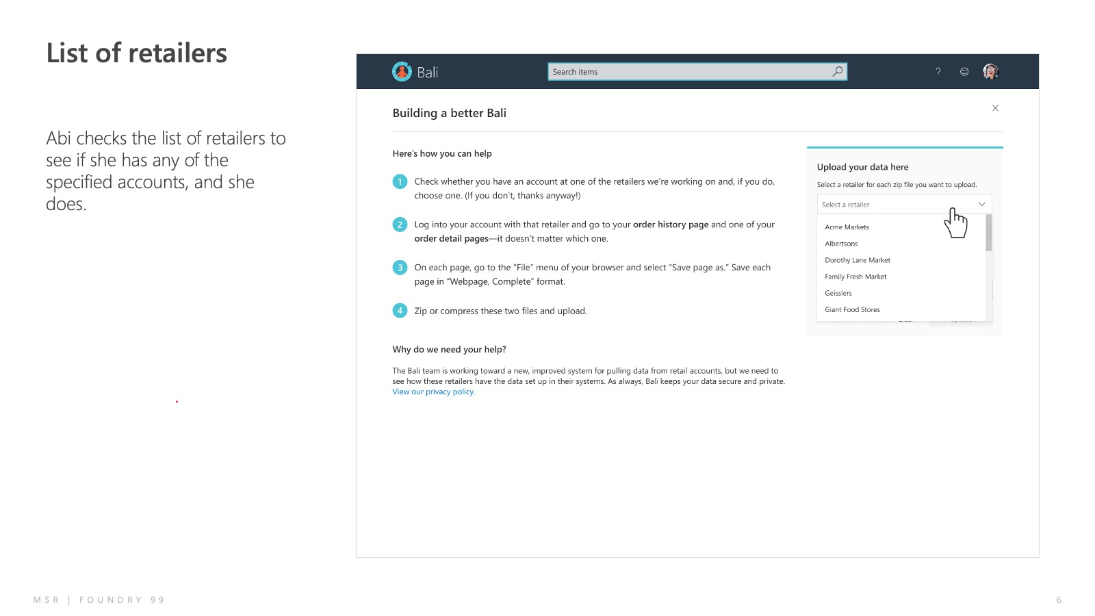
Task: Select Acme Markets from the list
Action: [847, 227]
